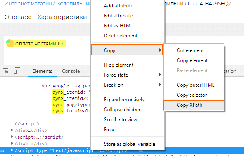Viewport: 244px width, 157px height.
Task: Select Copy XPath
Action: [194, 105]
